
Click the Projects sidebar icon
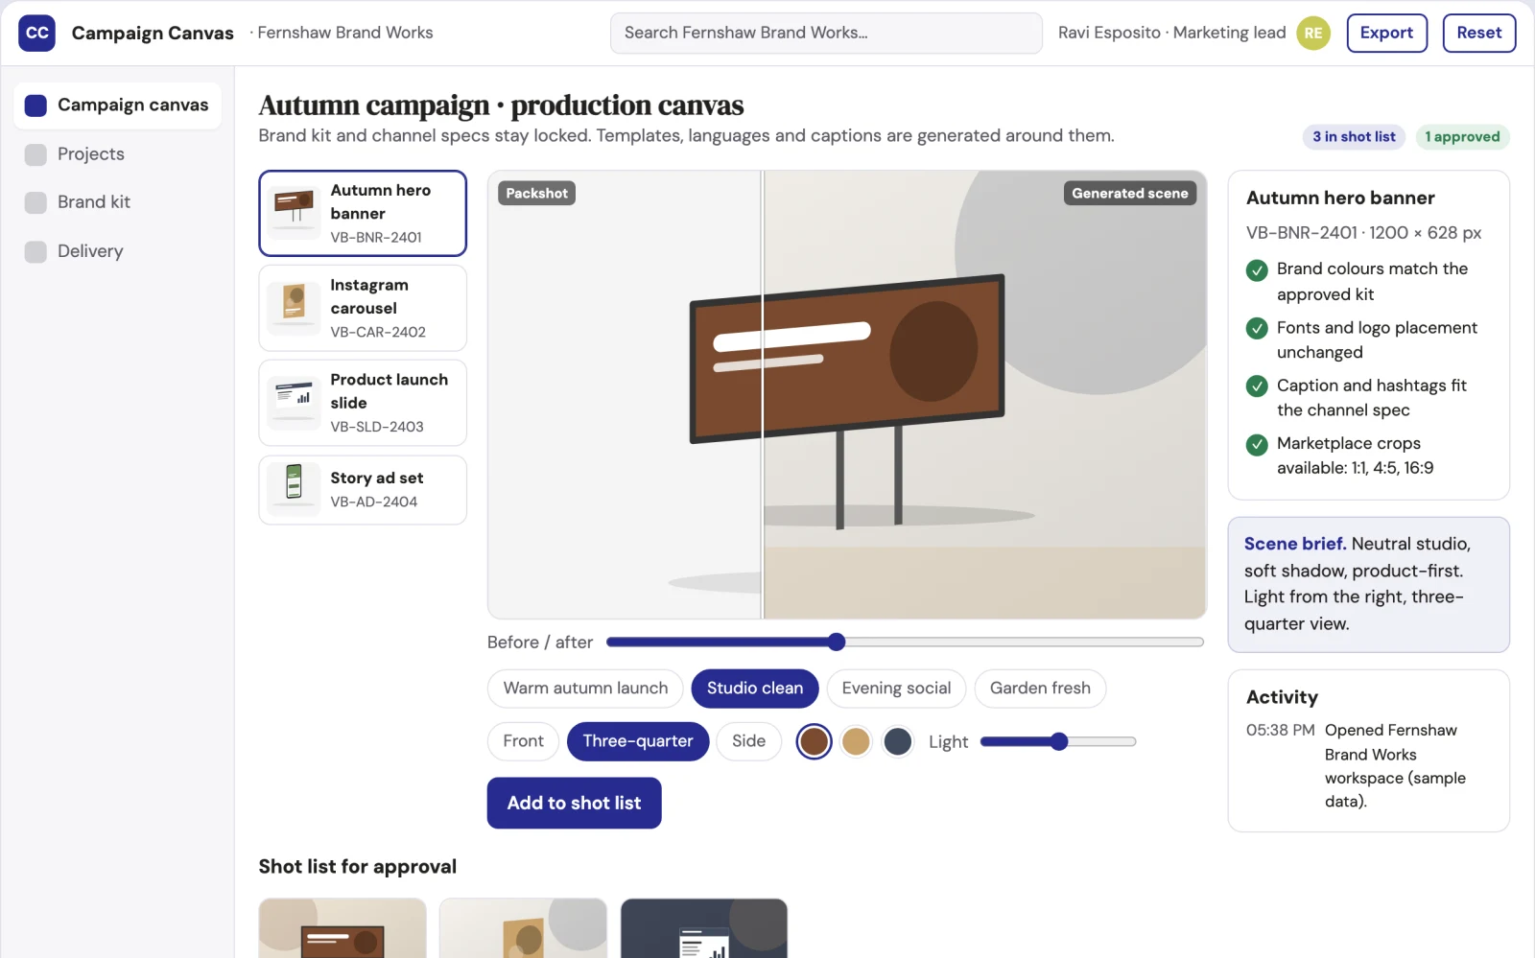(x=35, y=154)
